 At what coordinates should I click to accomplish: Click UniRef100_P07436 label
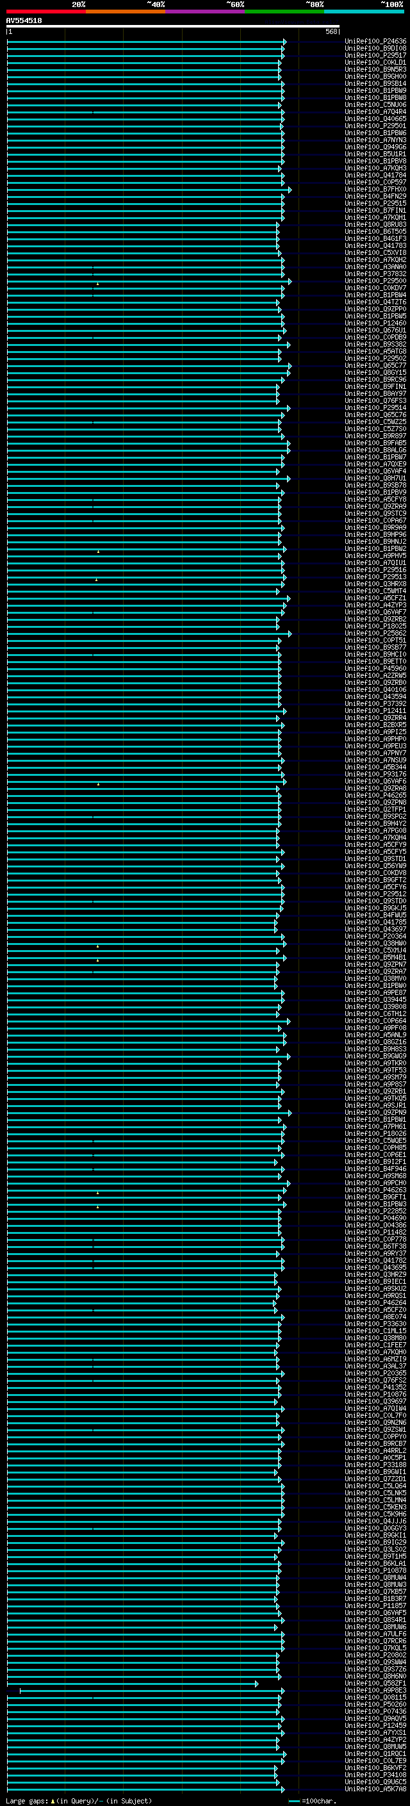375,1711
